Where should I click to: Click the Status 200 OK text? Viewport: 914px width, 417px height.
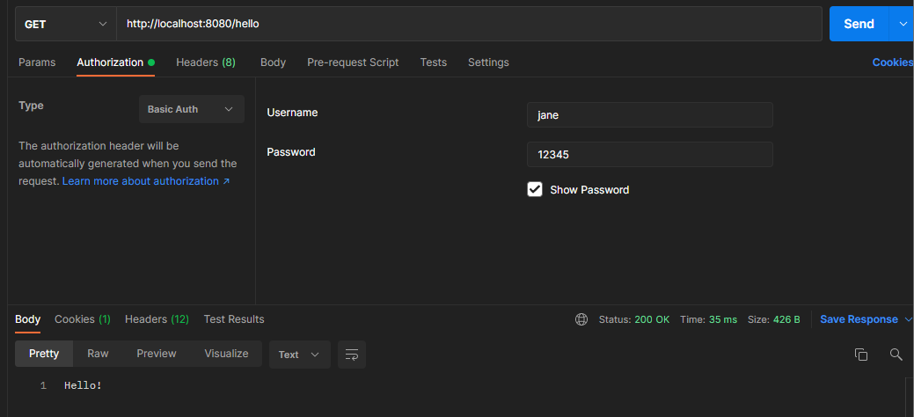[634, 319]
